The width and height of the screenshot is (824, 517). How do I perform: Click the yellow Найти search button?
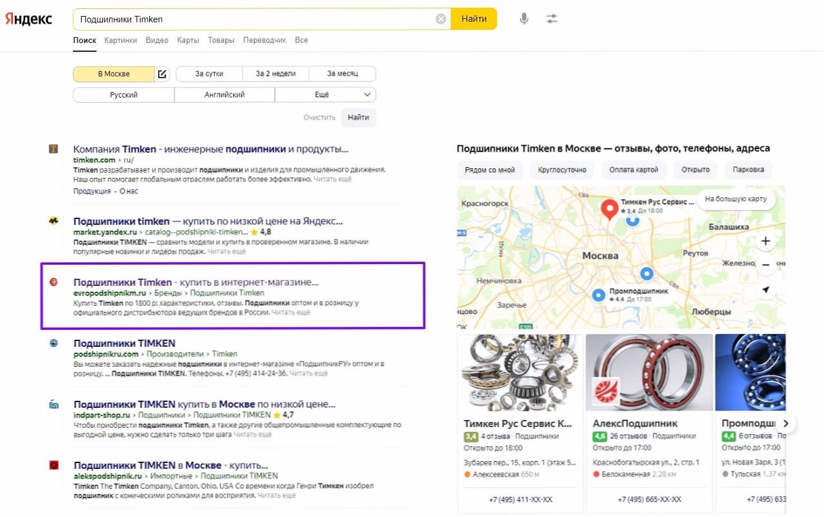point(474,19)
